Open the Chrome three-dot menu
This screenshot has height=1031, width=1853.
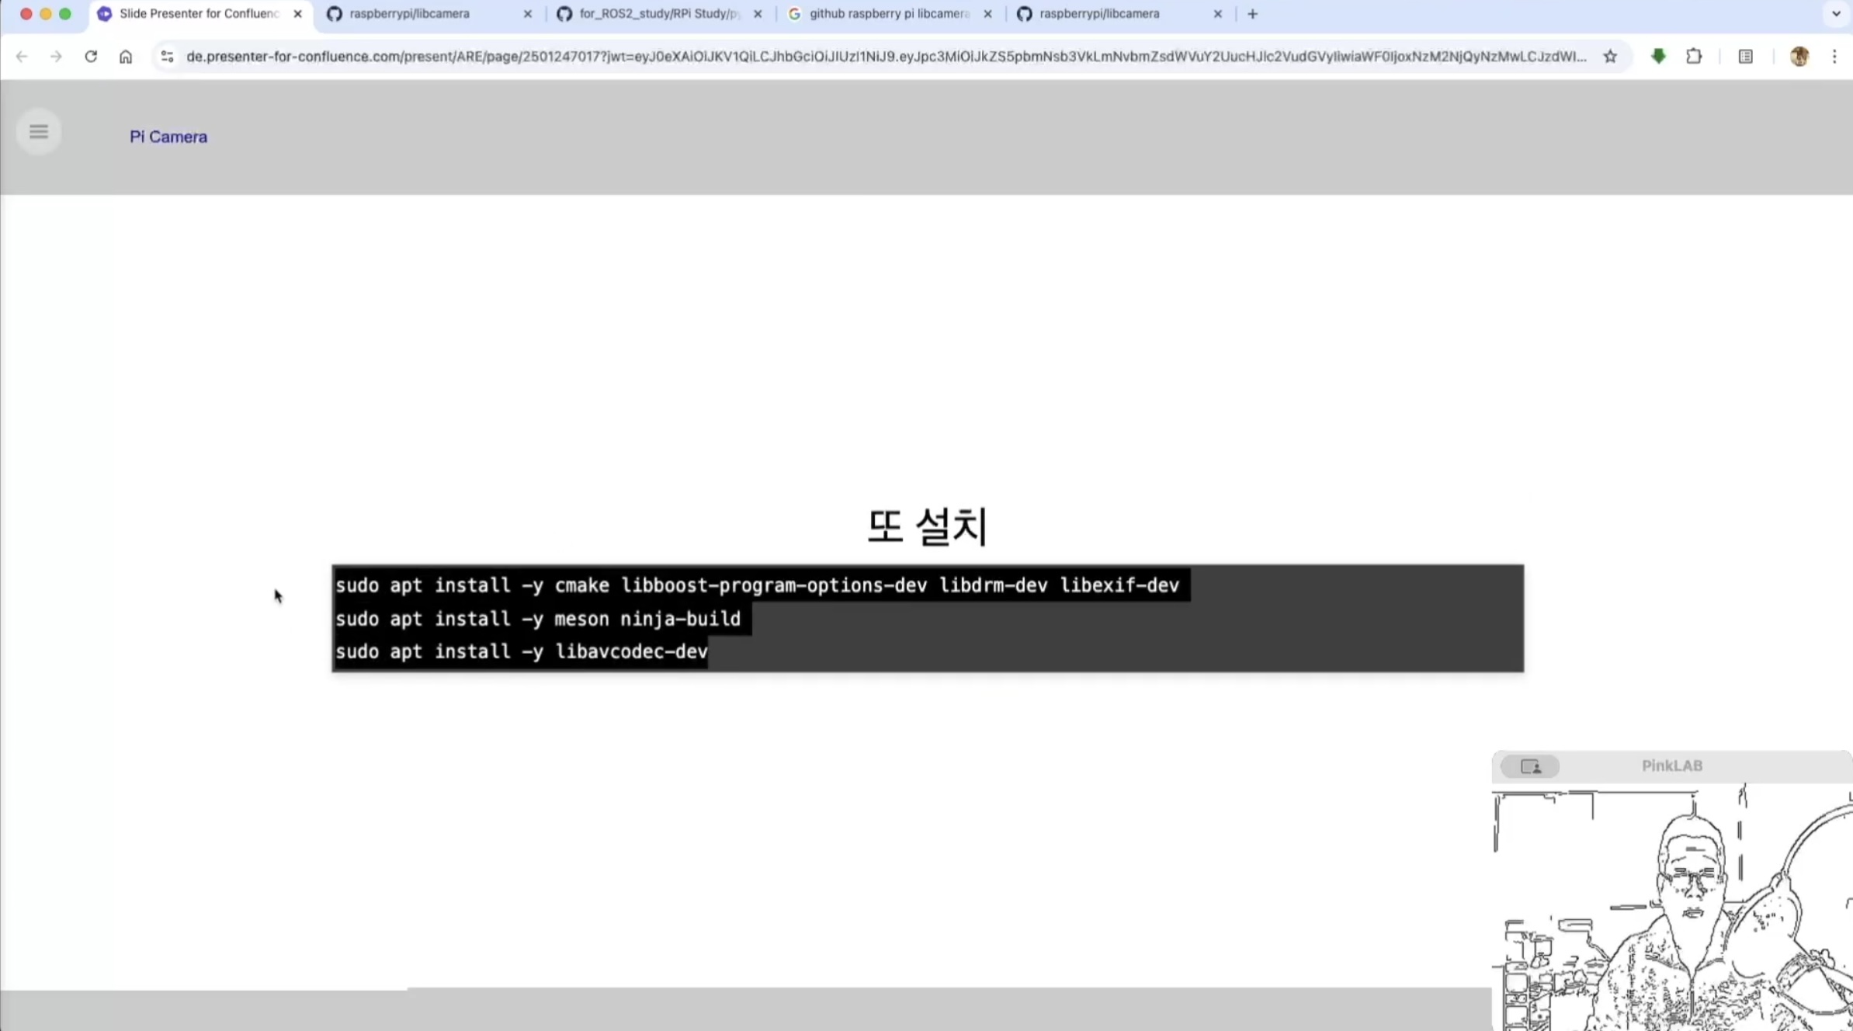(1834, 57)
